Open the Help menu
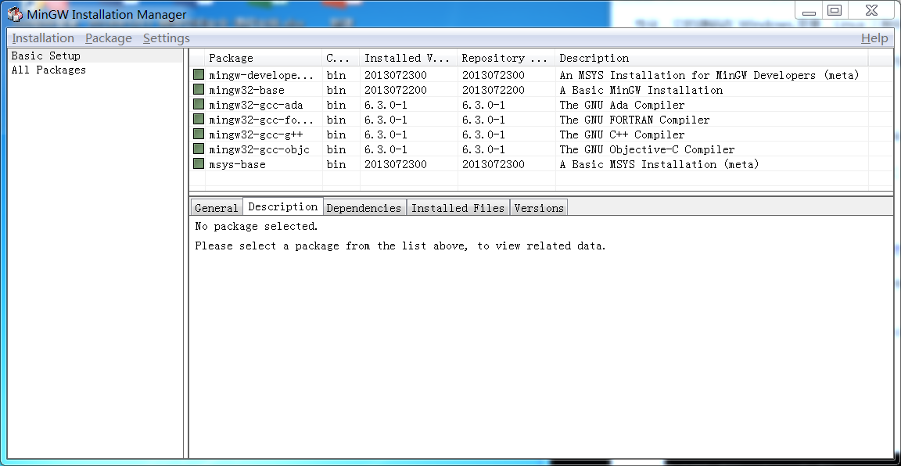Viewport: 901px width, 466px height. pyautogui.click(x=874, y=38)
